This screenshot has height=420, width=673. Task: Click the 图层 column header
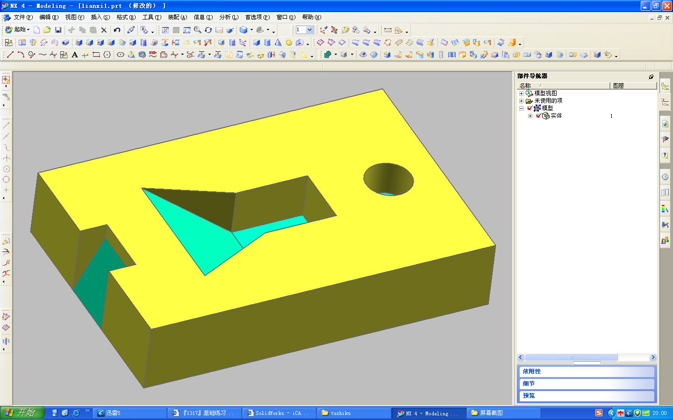coord(634,85)
